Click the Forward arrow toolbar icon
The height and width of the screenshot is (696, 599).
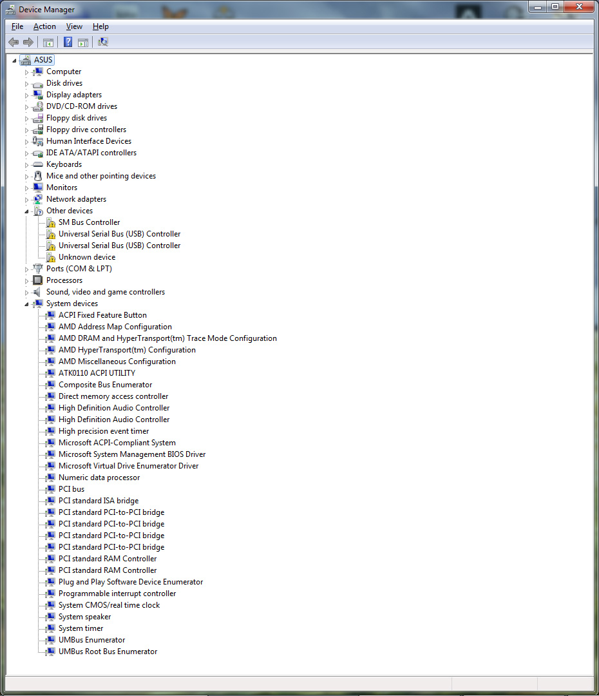tap(28, 42)
